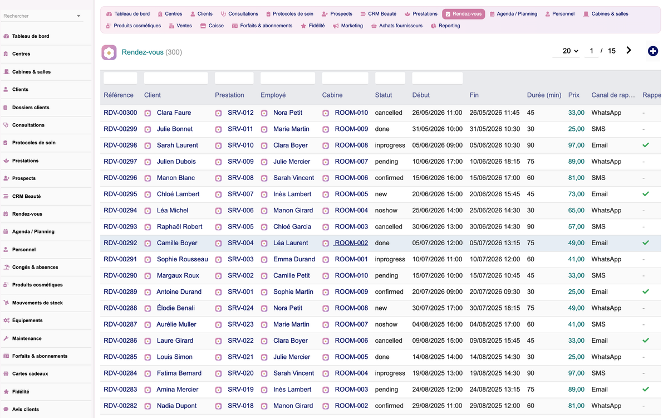Click Prospects icon in sidebar
This screenshot has width=668, height=418.
(x=6, y=178)
